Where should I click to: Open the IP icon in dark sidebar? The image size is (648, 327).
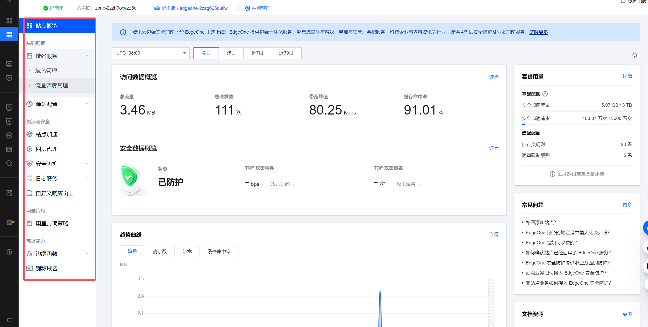coord(9,149)
